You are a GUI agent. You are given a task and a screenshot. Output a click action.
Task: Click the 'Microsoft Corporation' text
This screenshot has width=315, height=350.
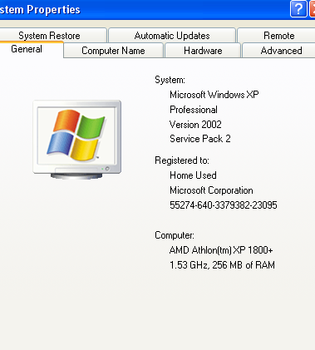click(x=211, y=190)
